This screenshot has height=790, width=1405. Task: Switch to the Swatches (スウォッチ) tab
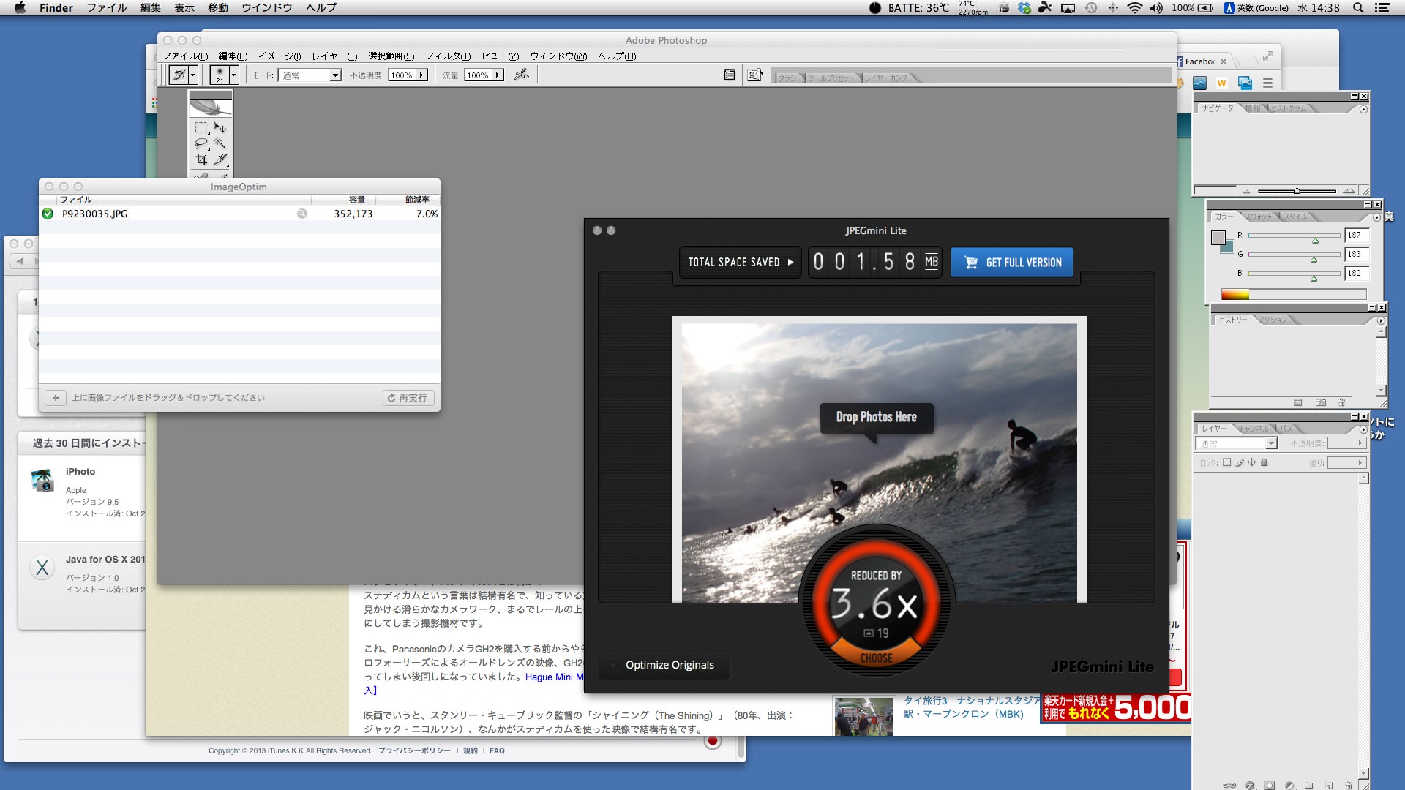click(1259, 217)
